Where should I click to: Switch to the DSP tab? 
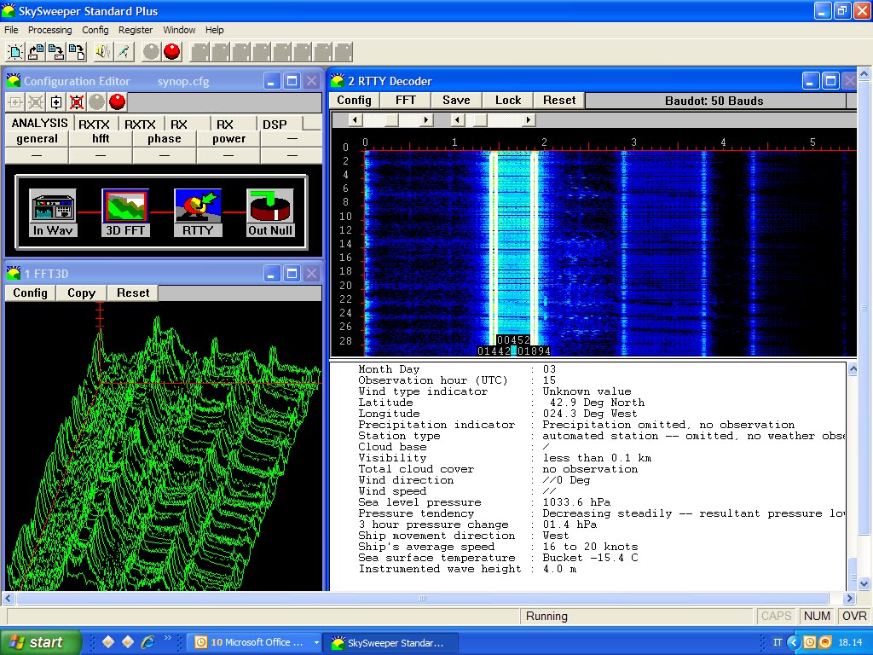(275, 124)
